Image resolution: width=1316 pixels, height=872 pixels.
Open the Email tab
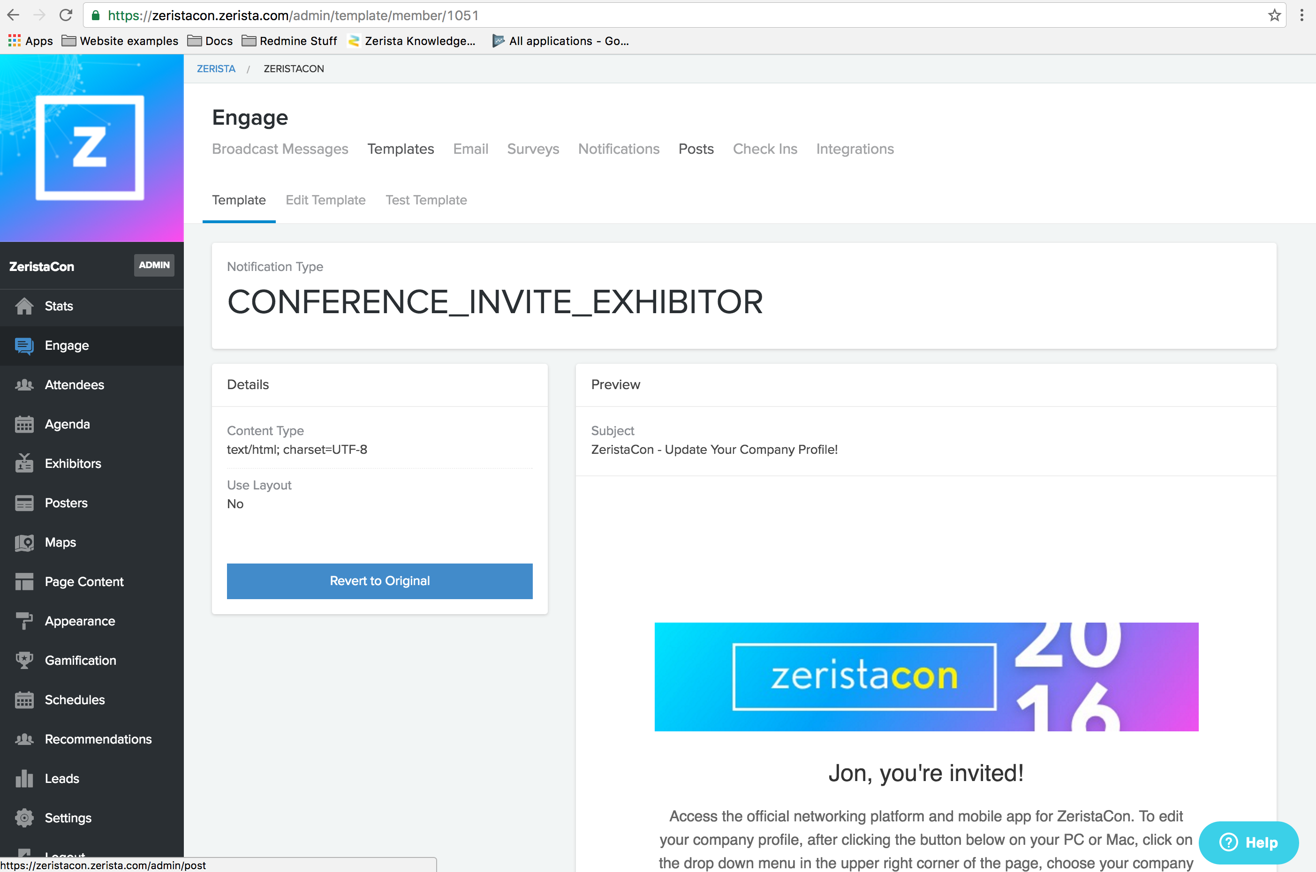470,149
